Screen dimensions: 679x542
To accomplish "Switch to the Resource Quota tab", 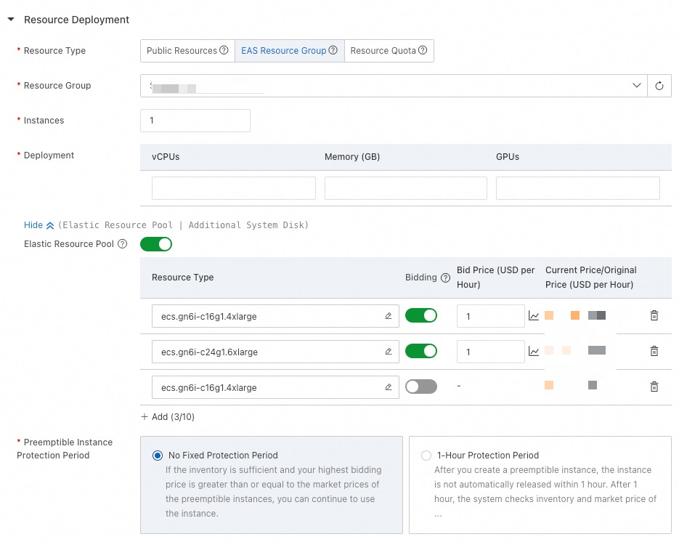I will click(383, 51).
